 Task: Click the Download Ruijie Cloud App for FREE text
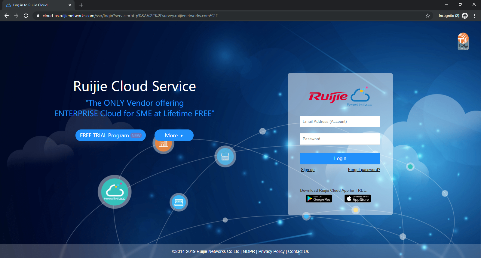pos(334,191)
